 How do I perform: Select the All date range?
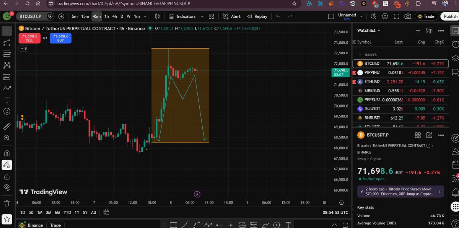94,212
